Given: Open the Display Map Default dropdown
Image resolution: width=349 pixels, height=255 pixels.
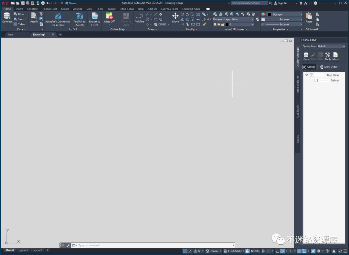Looking at the screenshot, I should click(x=332, y=46).
